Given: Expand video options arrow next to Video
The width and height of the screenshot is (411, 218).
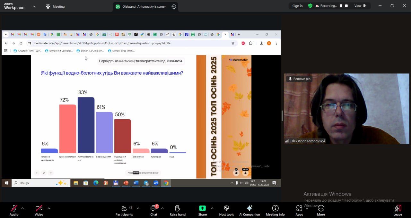Looking at the screenshot, I should coord(48,208).
